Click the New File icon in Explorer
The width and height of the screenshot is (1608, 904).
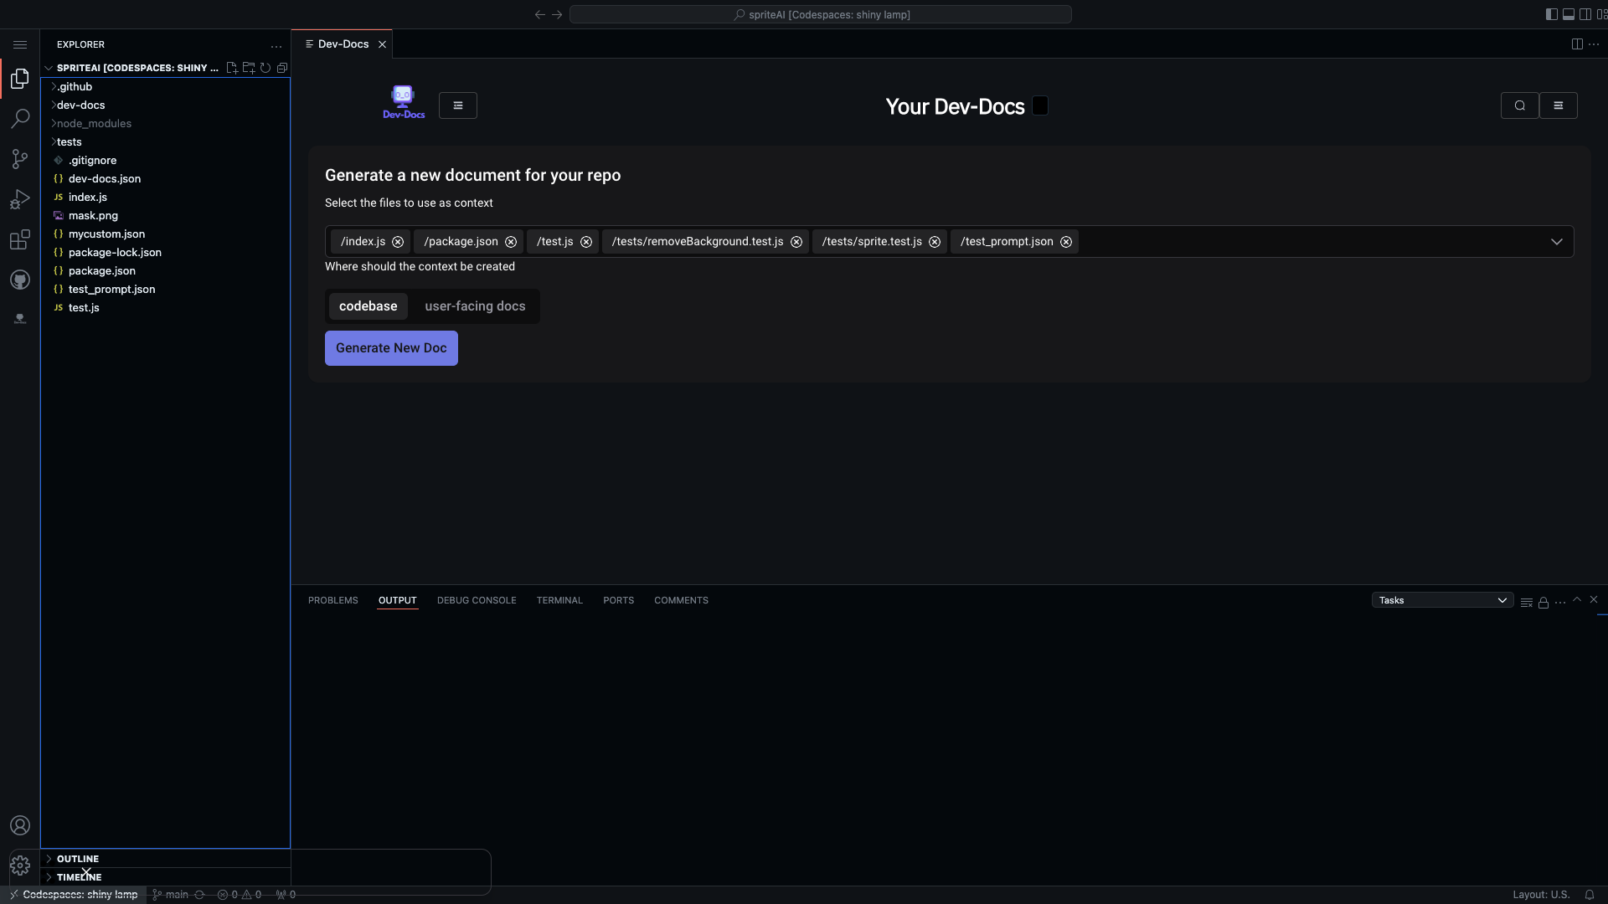232,68
